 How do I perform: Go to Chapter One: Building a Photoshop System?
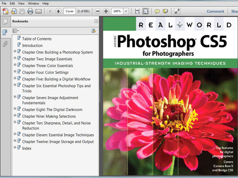pos(58,52)
